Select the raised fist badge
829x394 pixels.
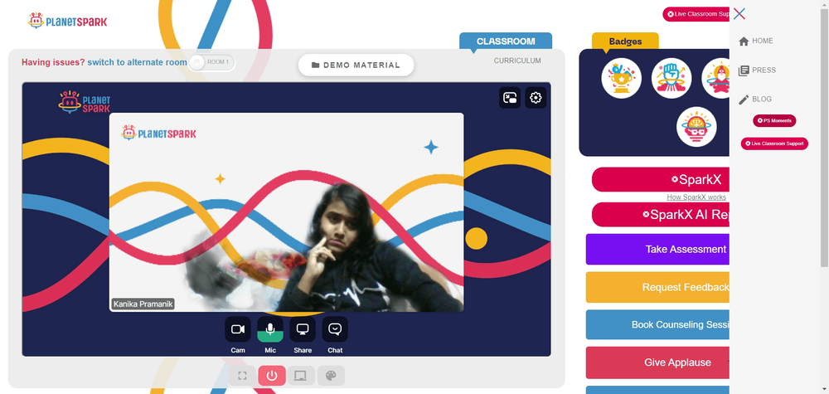tap(671, 78)
